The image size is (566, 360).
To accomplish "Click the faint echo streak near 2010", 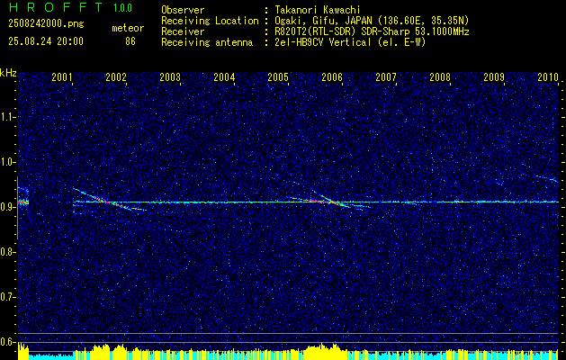I will [546, 177].
